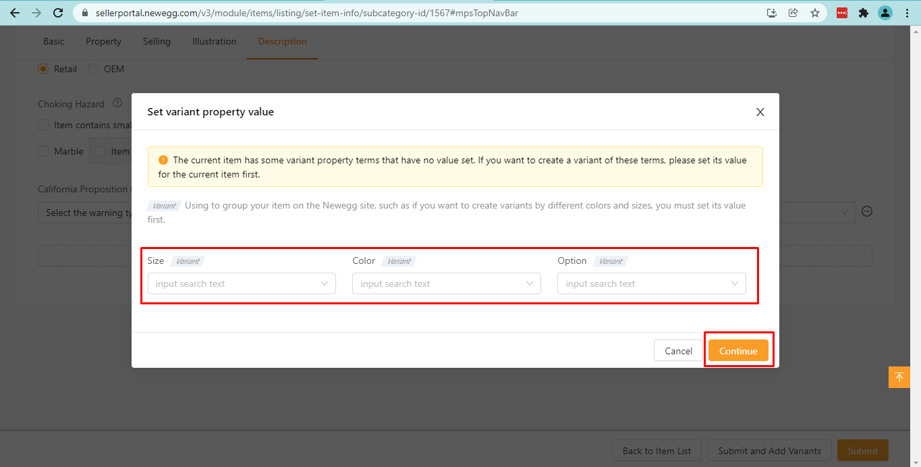Click Cancel in the variant dialog
This screenshot has width=921, height=467.
[x=678, y=350]
